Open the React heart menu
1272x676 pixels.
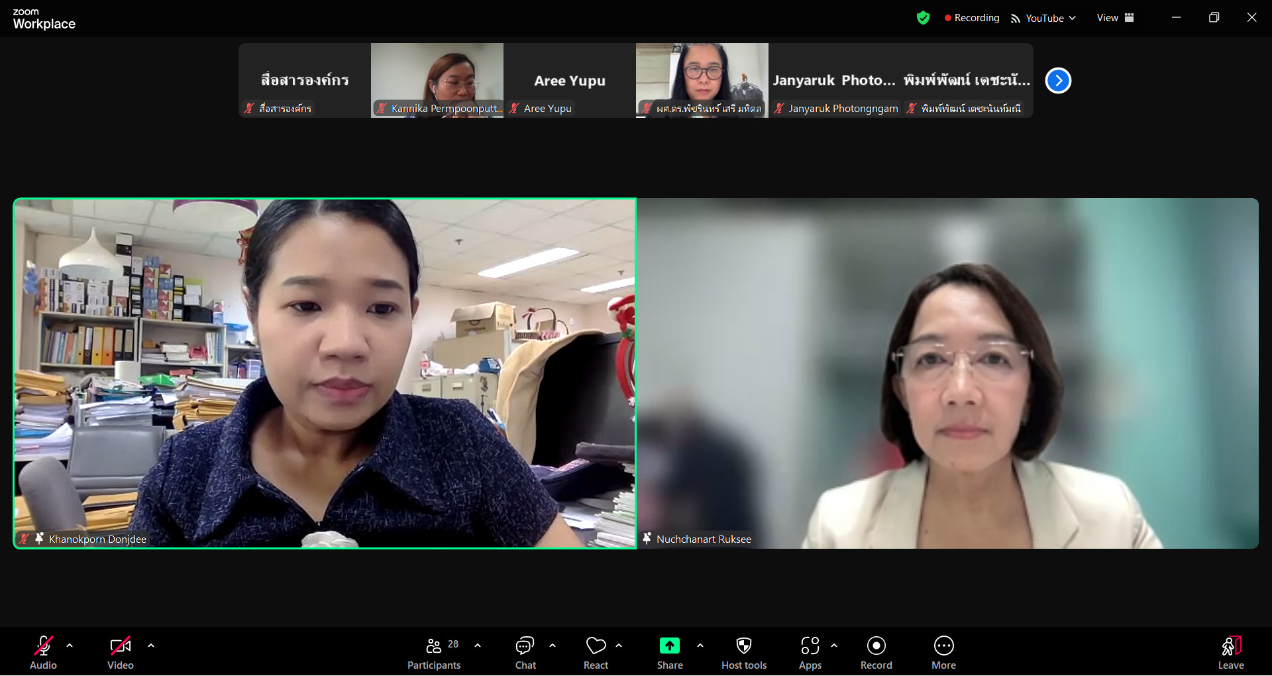click(596, 653)
